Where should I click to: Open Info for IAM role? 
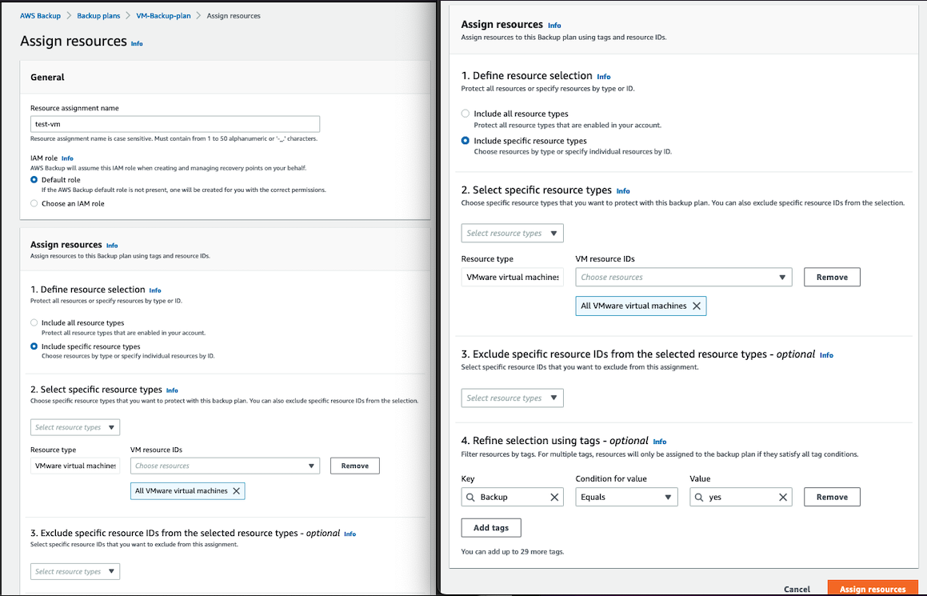67,158
